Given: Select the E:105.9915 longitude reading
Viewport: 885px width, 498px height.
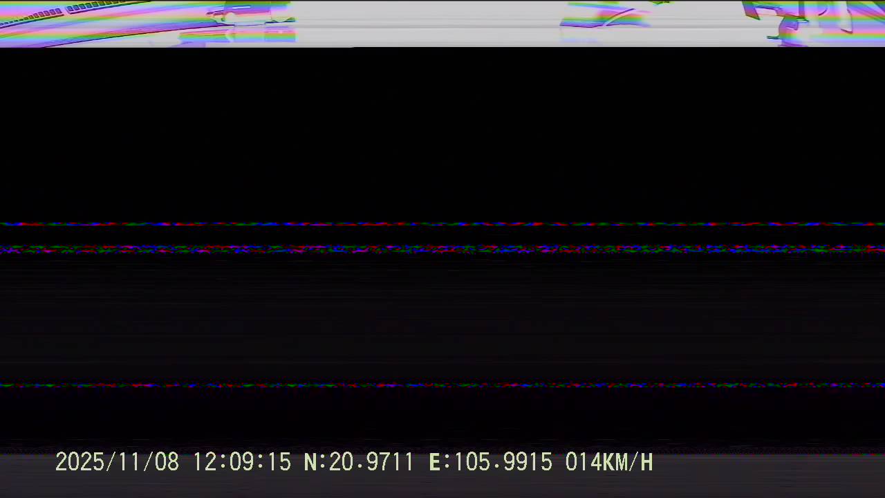Looking at the screenshot, I should [490, 462].
